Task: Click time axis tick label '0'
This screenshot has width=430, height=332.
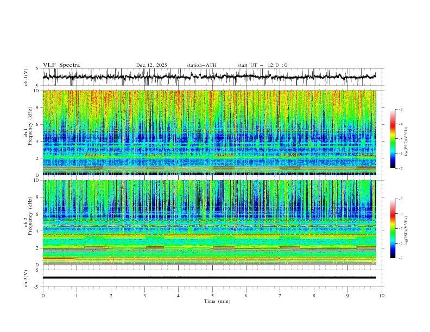Action: pos(43,296)
